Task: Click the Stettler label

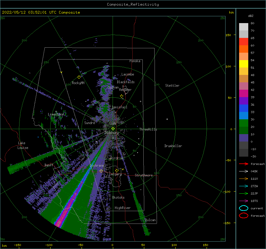Action: [172, 86]
